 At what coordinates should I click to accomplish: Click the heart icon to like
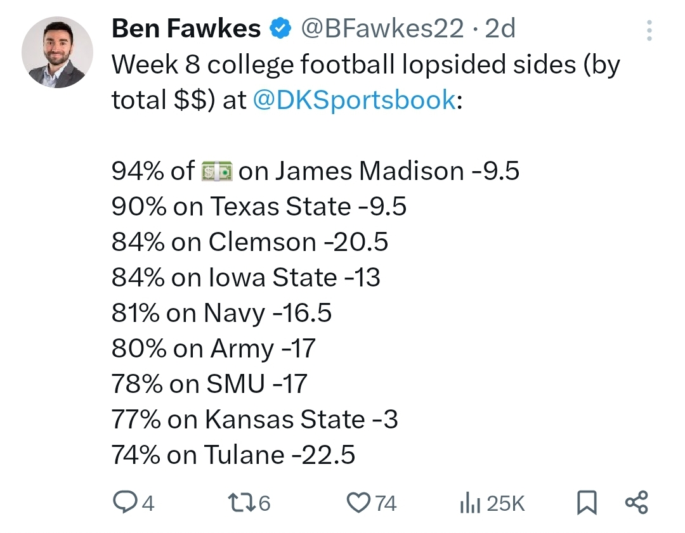click(360, 503)
